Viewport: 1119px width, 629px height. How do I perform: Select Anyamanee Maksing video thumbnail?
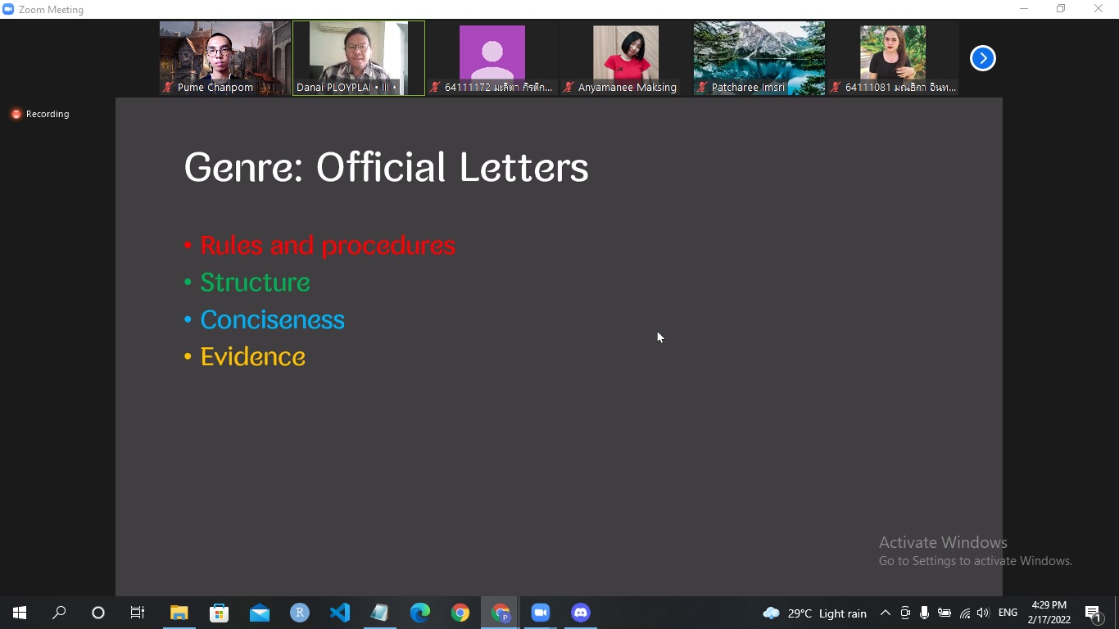click(x=626, y=57)
